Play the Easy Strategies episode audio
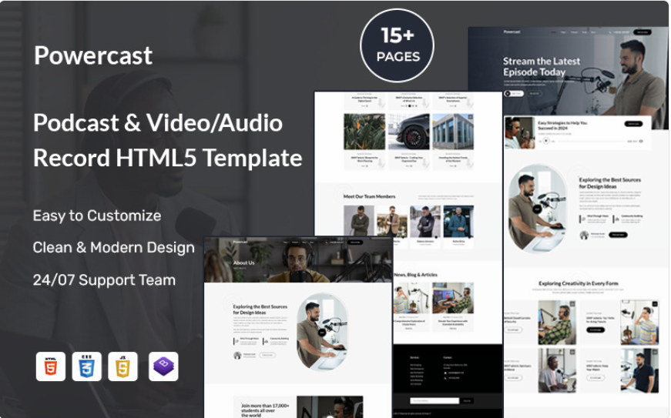Screen dimensions: 671x418 point(546,141)
